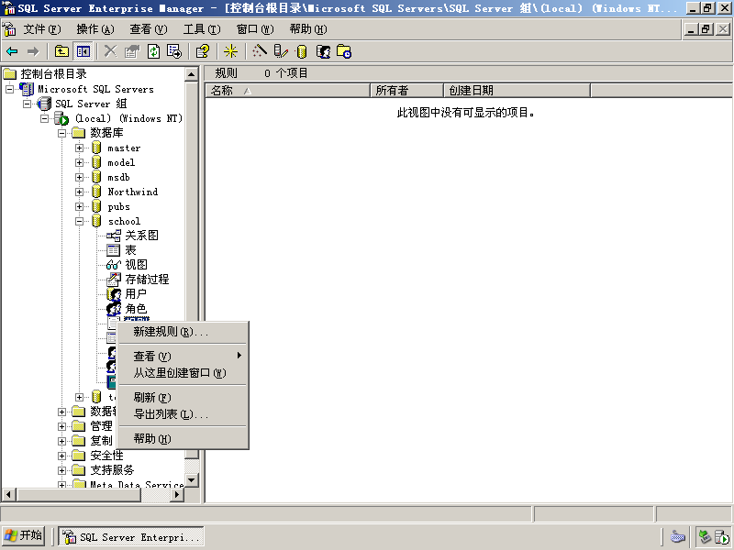
Task: Collapse the 数据库 folder node
Action: [x=61, y=133]
